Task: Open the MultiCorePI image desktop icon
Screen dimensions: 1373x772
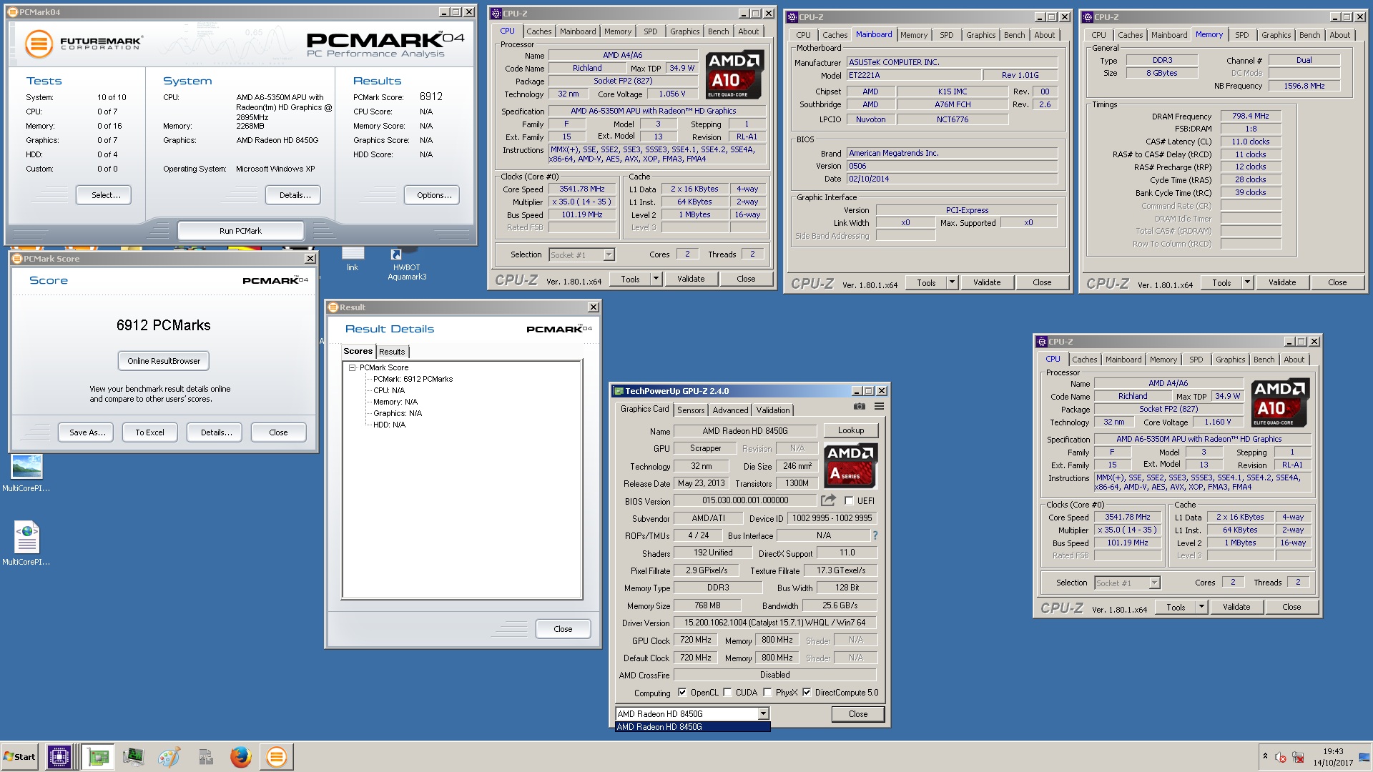Action: pyautogui.click(x=26, y=473)
